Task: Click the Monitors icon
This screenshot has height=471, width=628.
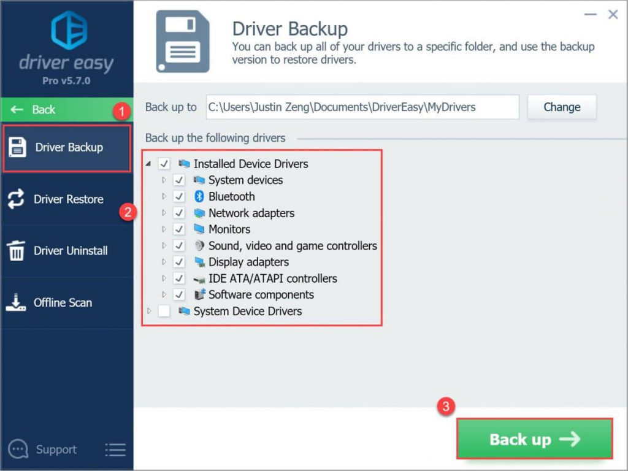Action: click(199, 229)
